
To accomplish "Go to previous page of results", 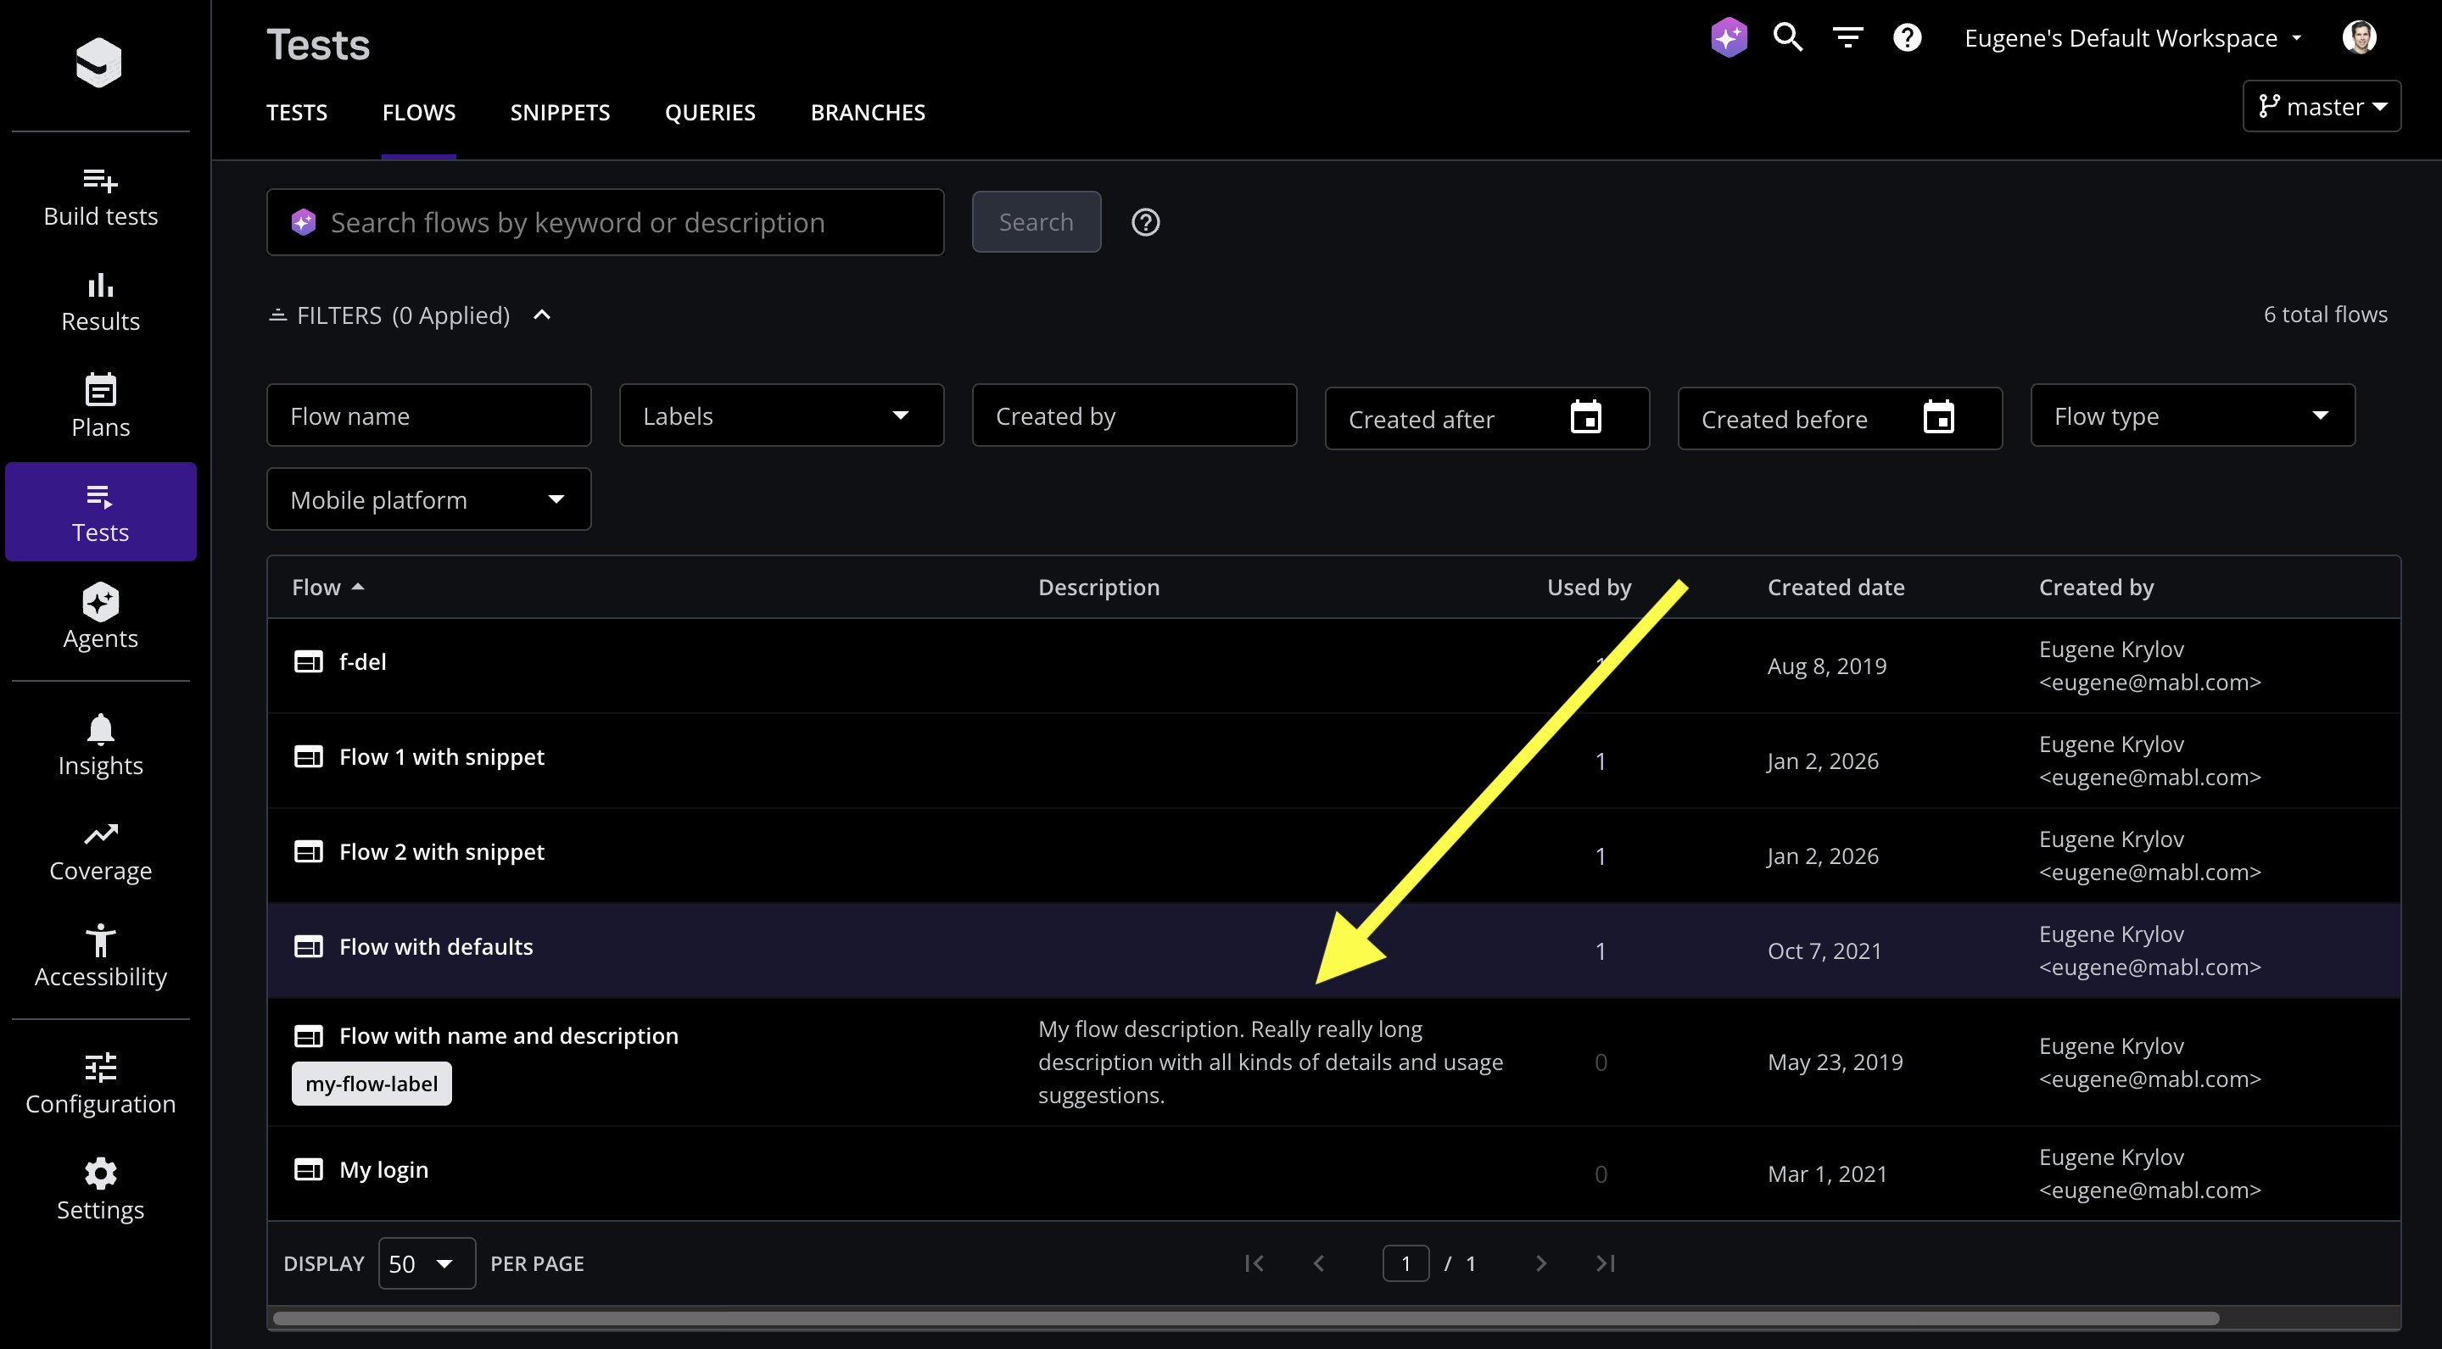I will [1319, 1263].
